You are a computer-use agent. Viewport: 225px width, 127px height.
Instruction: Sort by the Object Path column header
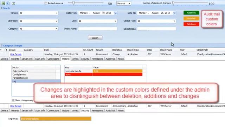point(202,50)
